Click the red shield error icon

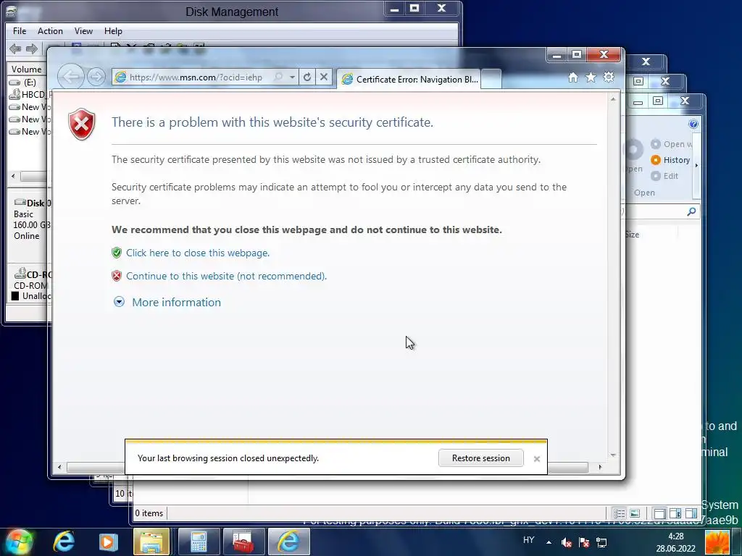pyautogui.click(x=82, y=125)
